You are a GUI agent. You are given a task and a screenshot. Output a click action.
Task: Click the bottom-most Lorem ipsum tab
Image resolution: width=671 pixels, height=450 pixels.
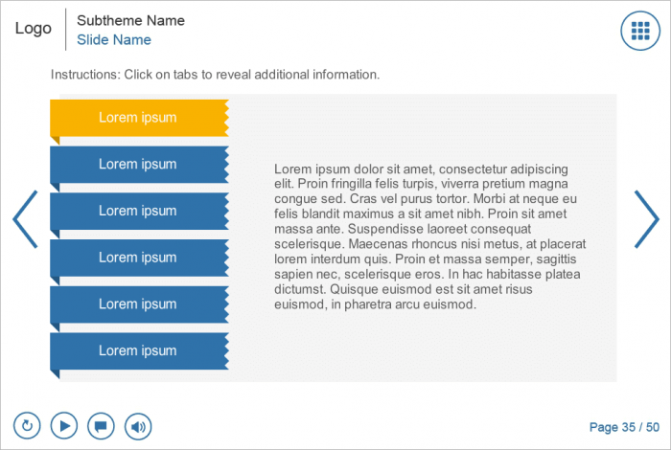coord(138,351)
